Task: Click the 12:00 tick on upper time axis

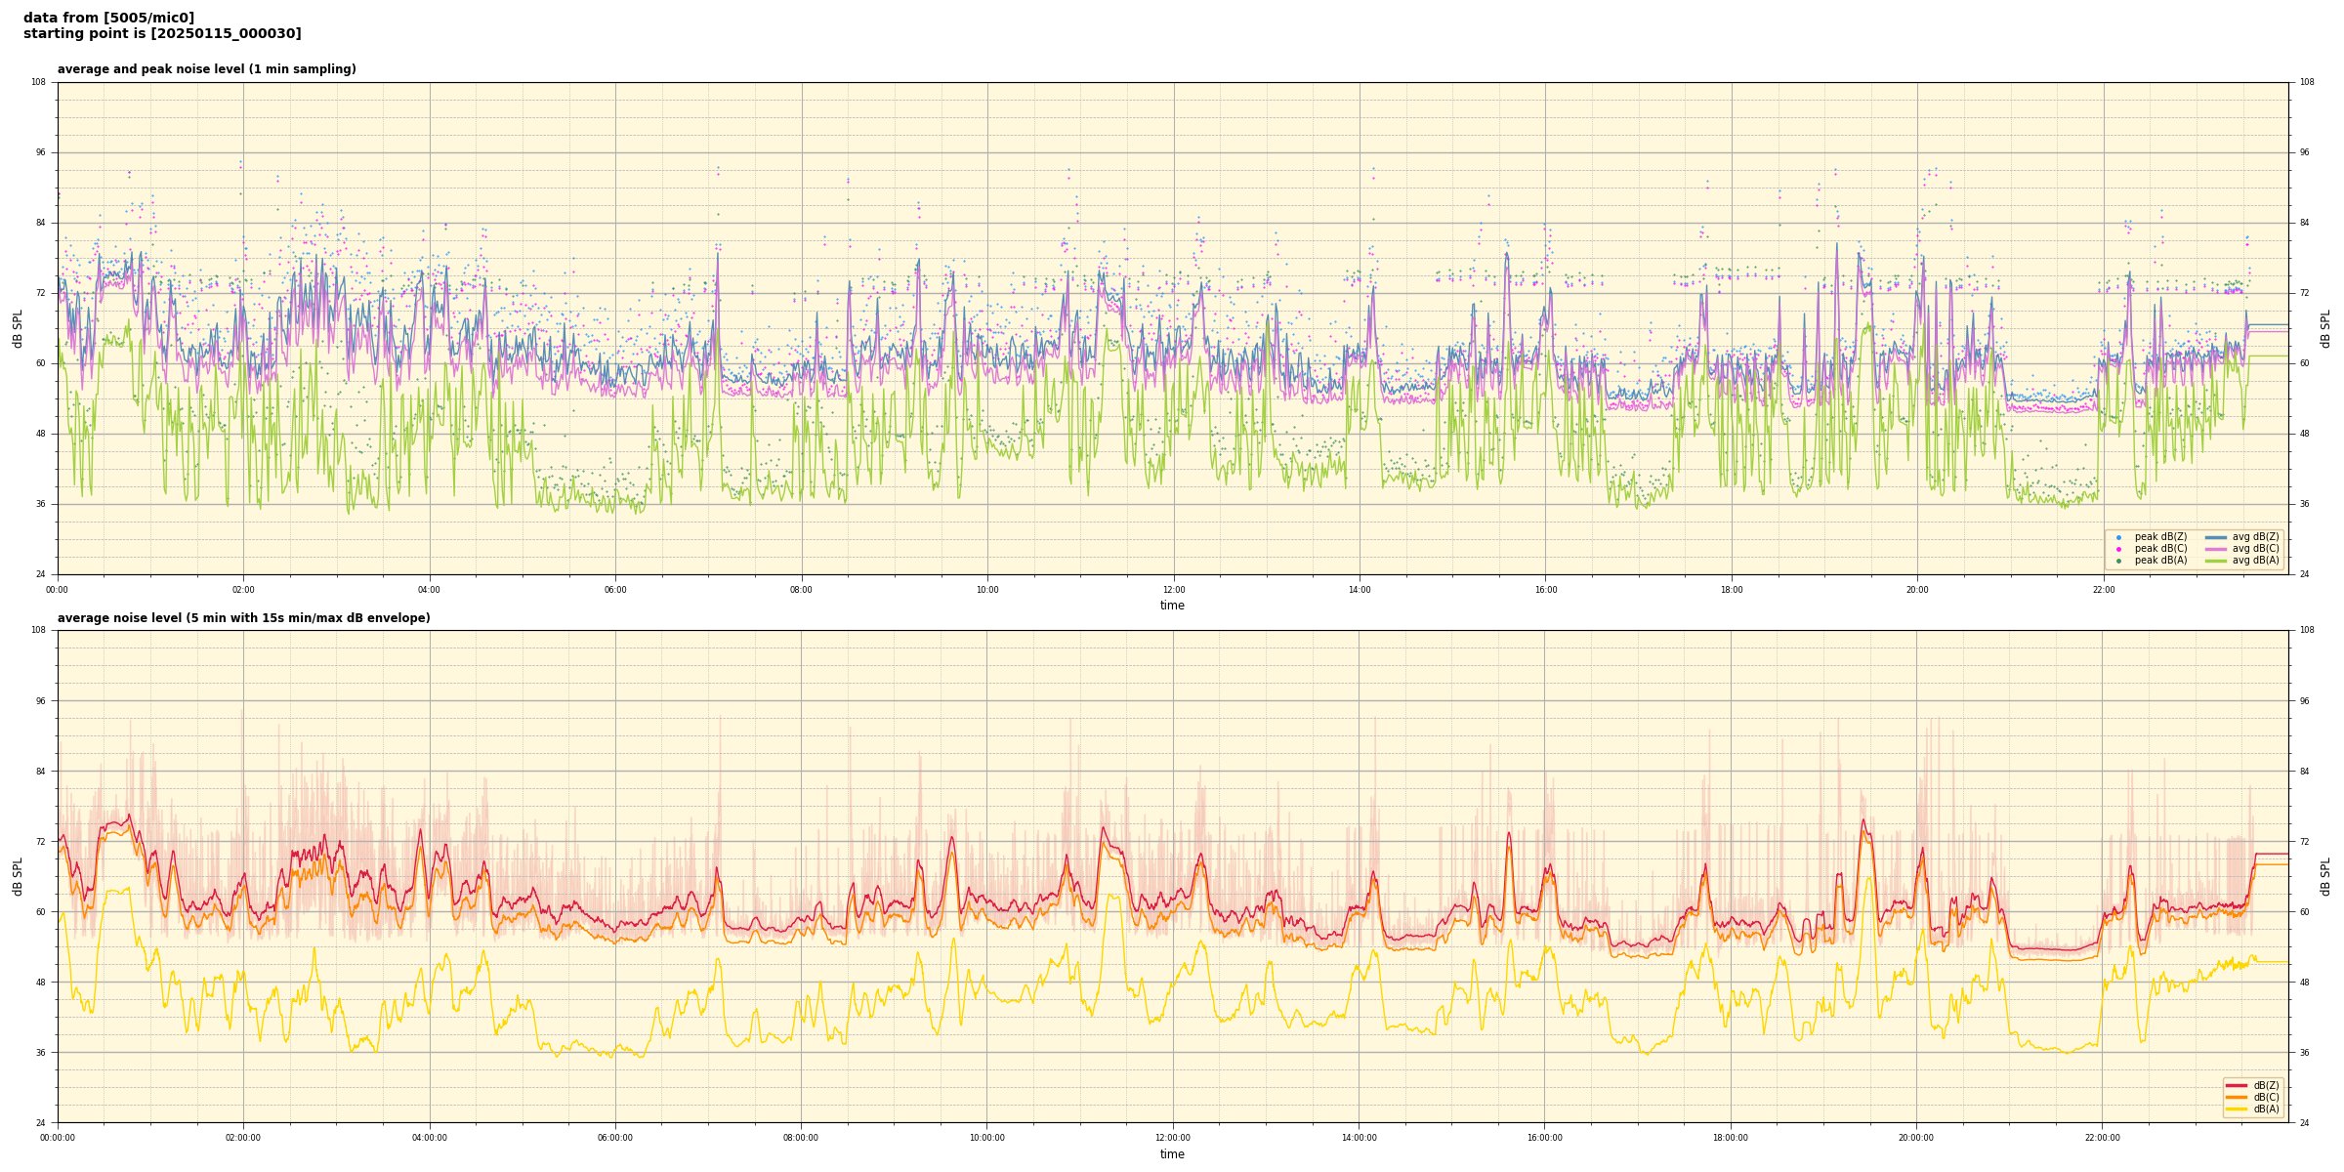Action: (1173, 590)
